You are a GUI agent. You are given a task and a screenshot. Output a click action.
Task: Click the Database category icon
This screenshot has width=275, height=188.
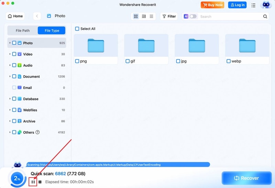pyautogui.click(x=20, y=99)
